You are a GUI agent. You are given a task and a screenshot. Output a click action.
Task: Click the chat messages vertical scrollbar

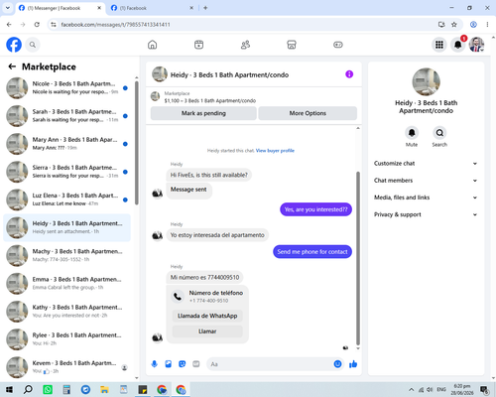click(358, 258)
